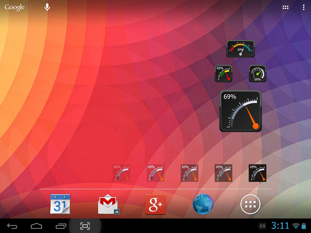Screen dimensions: 311x233
Task: Tap the Wi-Fi signal status icon
Action: (296, 226)
